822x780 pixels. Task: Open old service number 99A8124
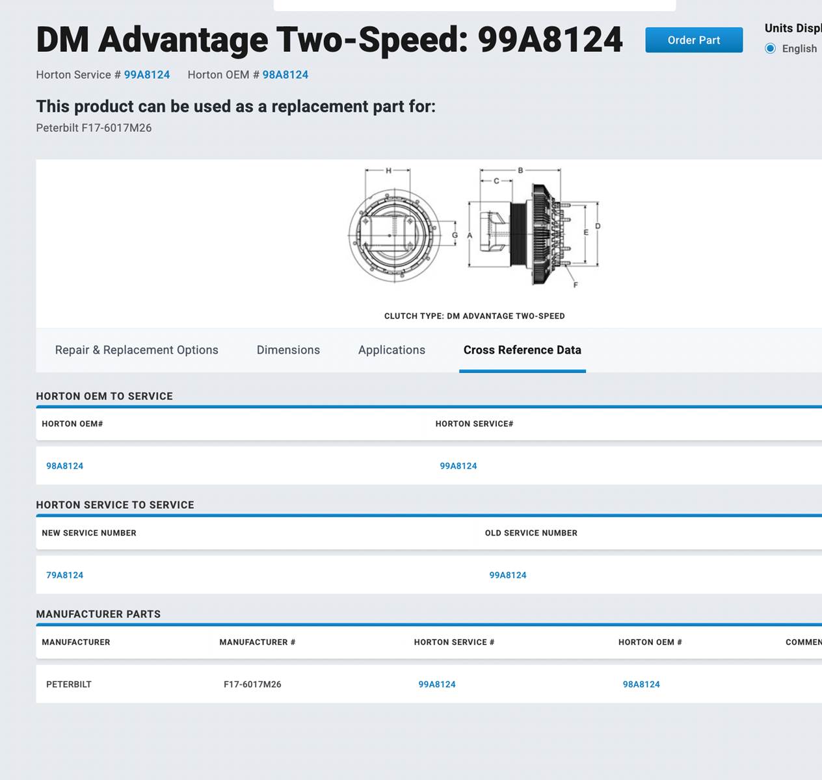(x=507, y=575)
